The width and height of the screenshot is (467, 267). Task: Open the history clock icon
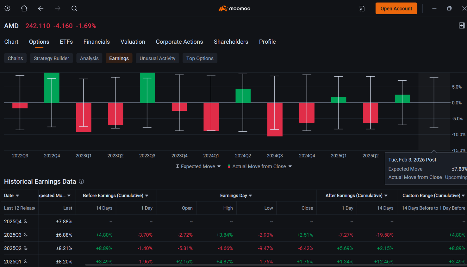(8, 8)
